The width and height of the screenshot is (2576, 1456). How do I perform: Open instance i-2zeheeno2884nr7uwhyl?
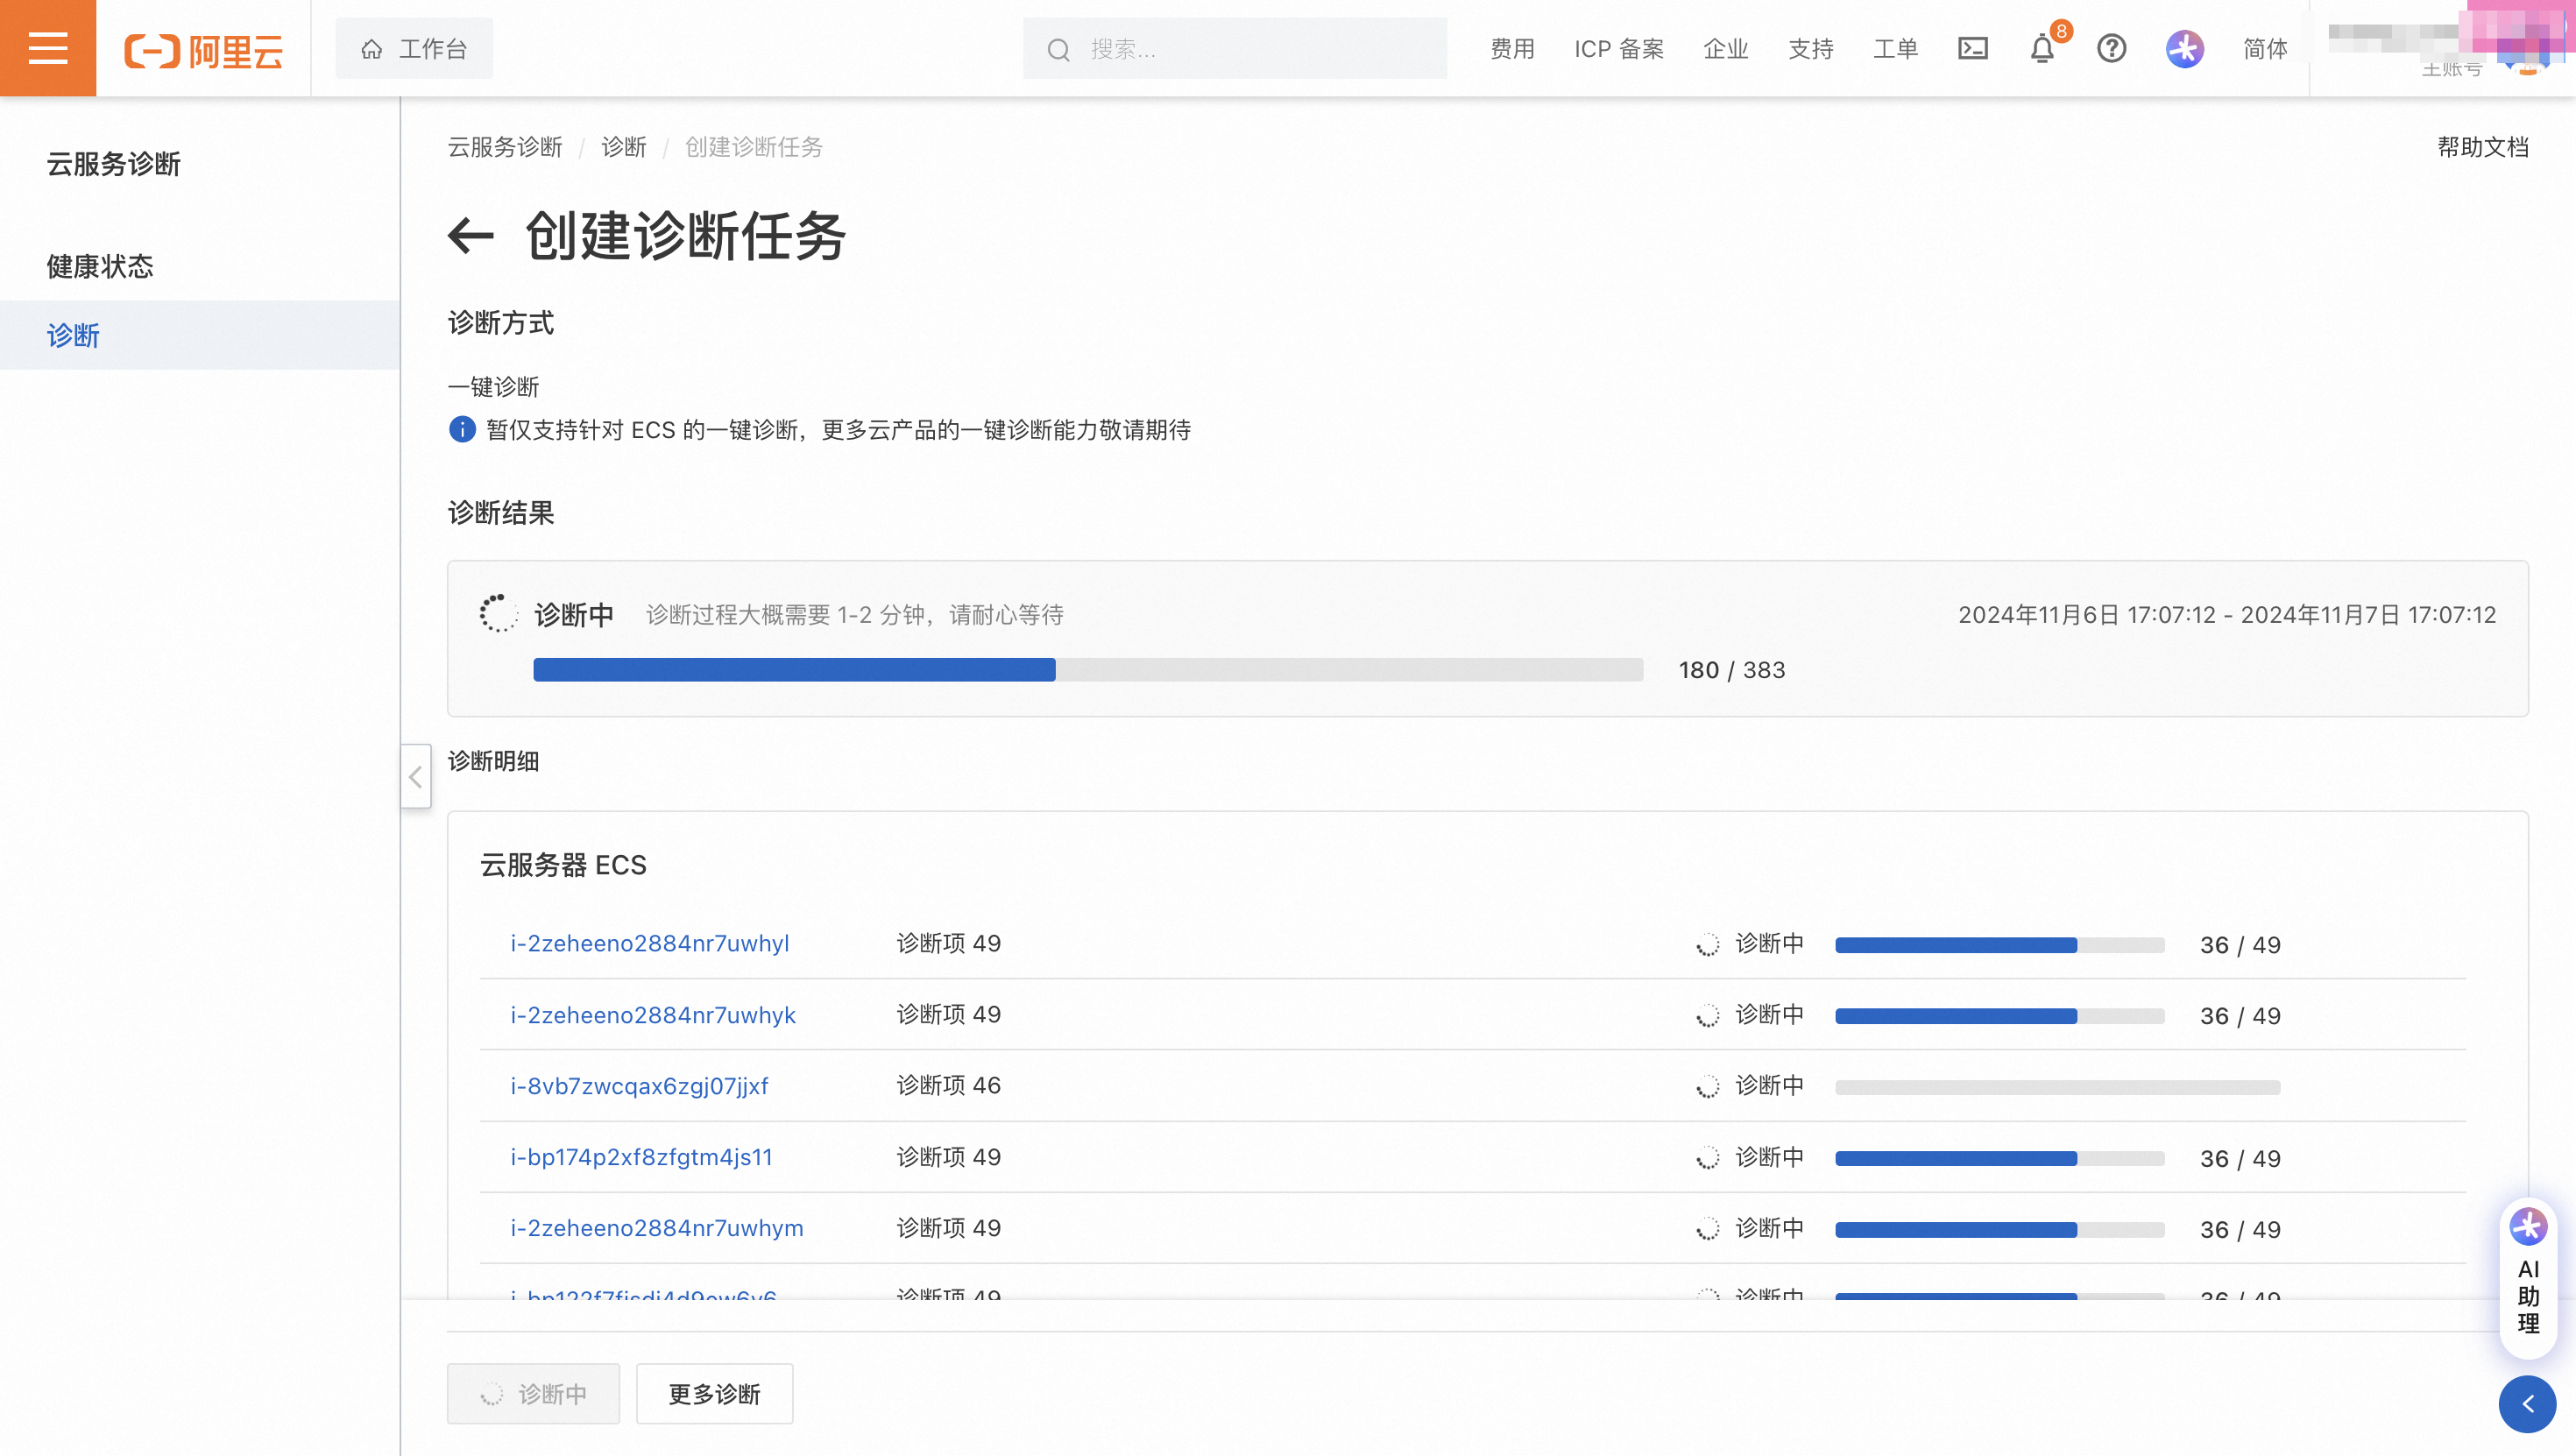pos(650,943)
